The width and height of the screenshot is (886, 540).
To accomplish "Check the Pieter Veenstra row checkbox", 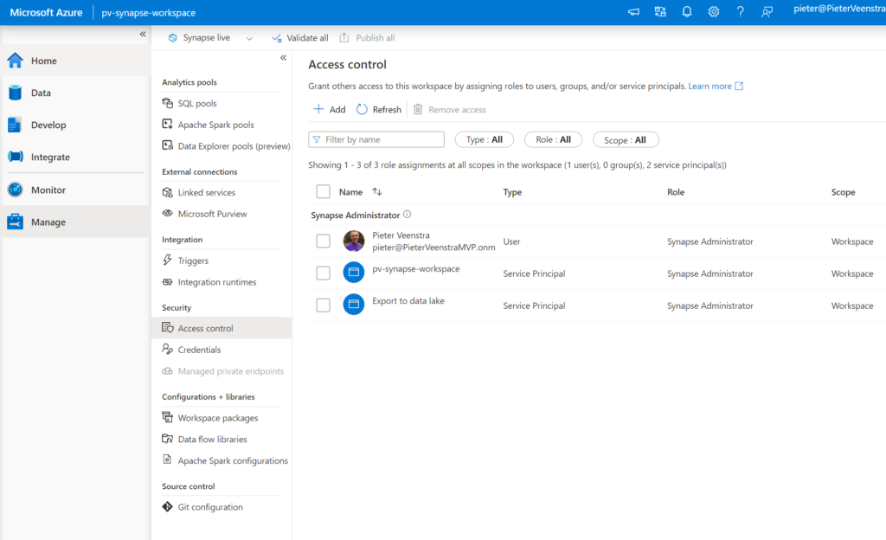I will pos(324,241).
